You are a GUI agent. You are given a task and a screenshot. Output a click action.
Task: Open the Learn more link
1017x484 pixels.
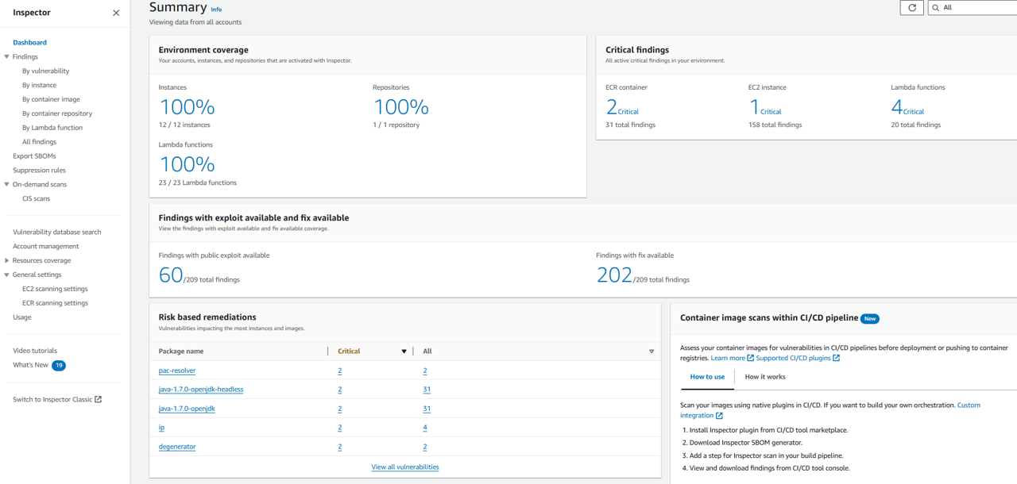tap(728, 358)
